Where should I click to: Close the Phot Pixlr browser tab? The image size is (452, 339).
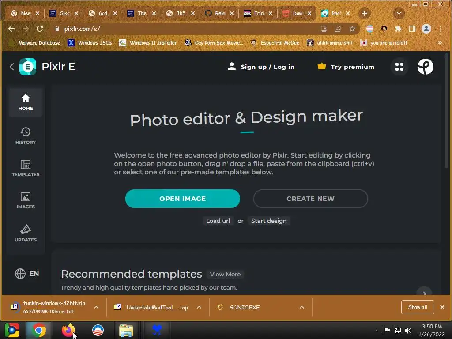point(348,13)
